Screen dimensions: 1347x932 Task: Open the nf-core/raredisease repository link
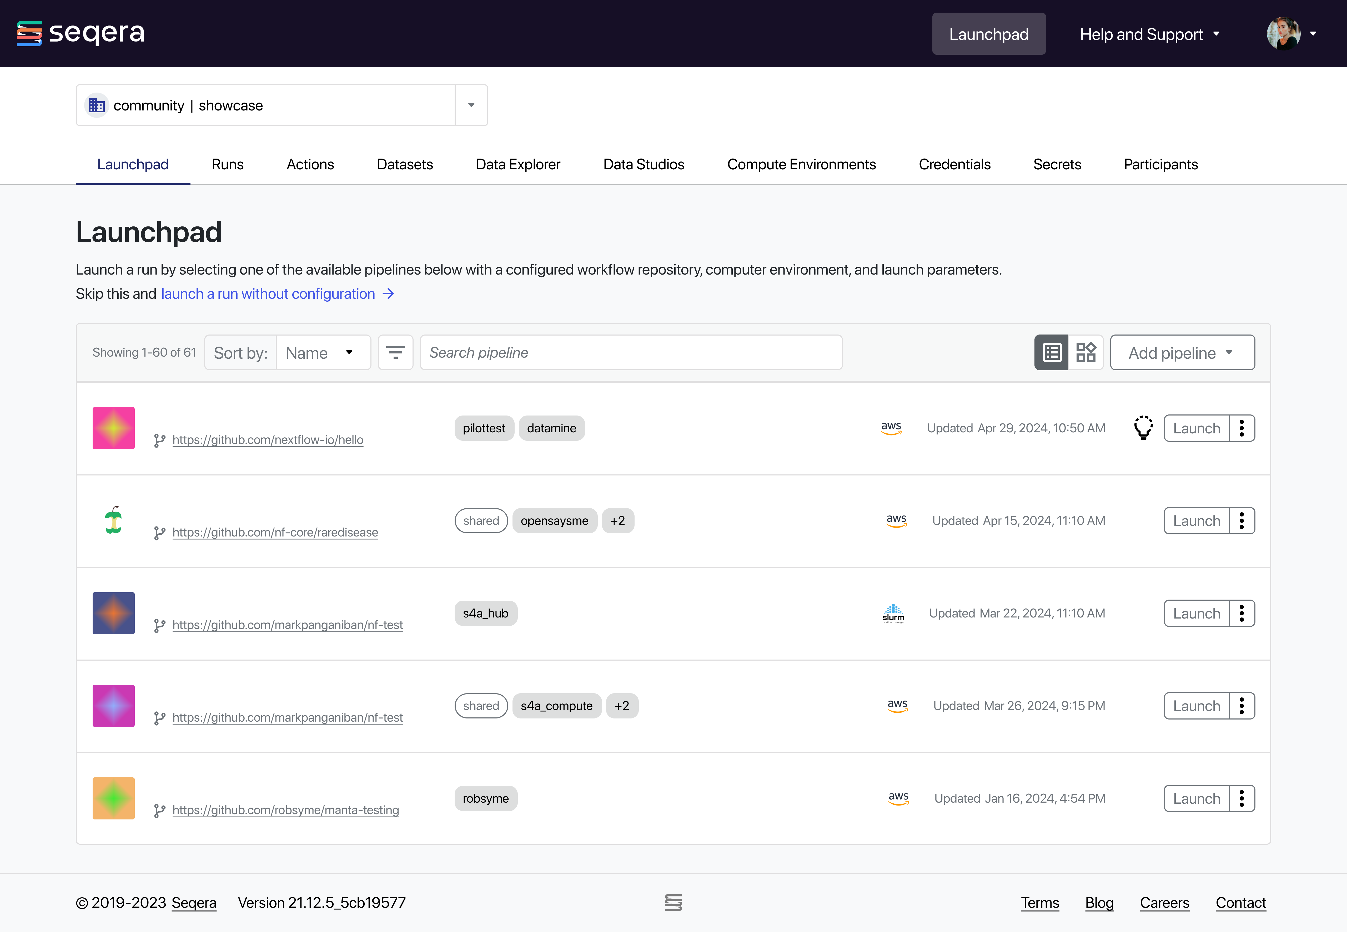pyautogui.click(x=275, y=532)
